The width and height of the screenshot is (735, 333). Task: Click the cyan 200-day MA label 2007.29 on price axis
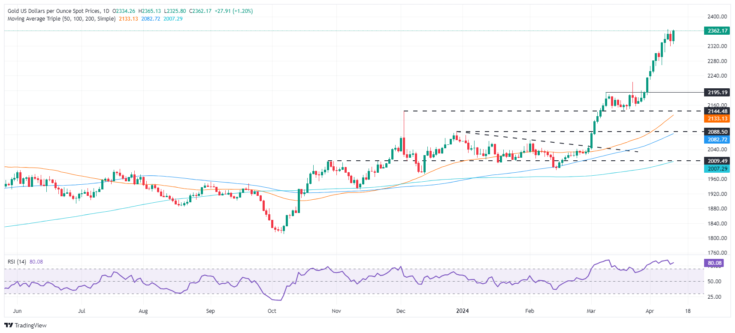tap(717, 169)
